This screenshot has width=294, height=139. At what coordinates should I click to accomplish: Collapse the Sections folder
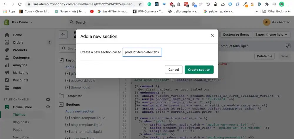61,105
